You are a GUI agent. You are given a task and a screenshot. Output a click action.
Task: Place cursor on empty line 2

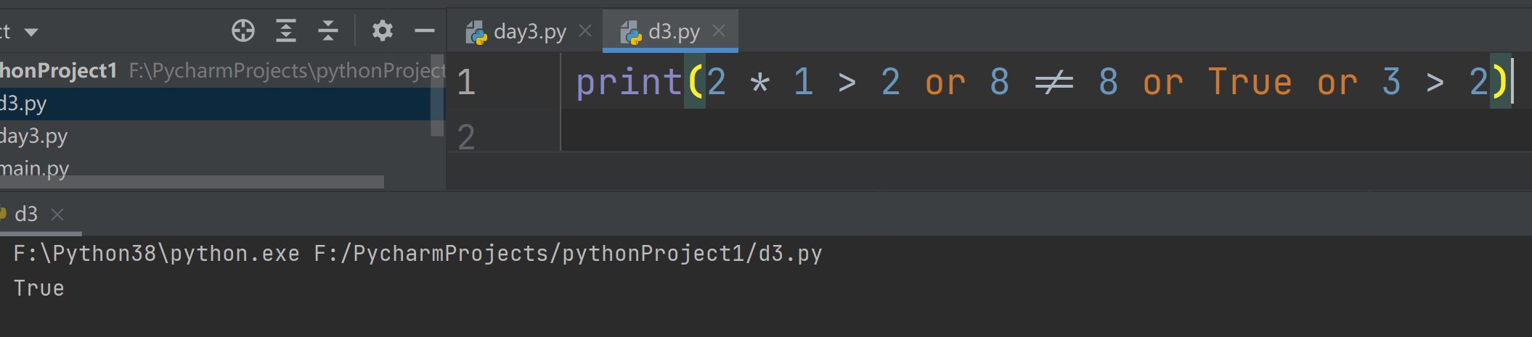pyautogui.click(x=871, y=136)
